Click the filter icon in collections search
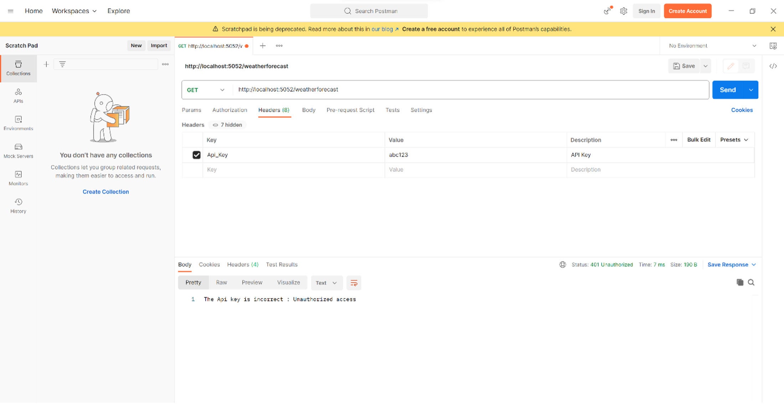Screen dimensions: 784x404 [62, 64]
